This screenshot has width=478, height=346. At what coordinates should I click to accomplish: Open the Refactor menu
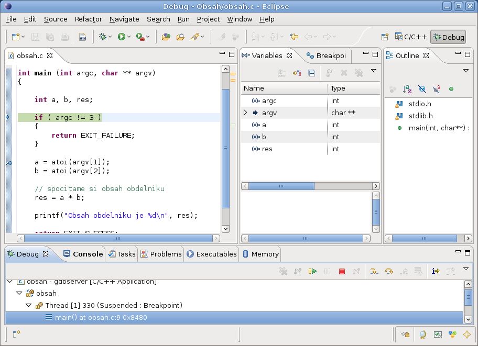[x=89, y=19]
